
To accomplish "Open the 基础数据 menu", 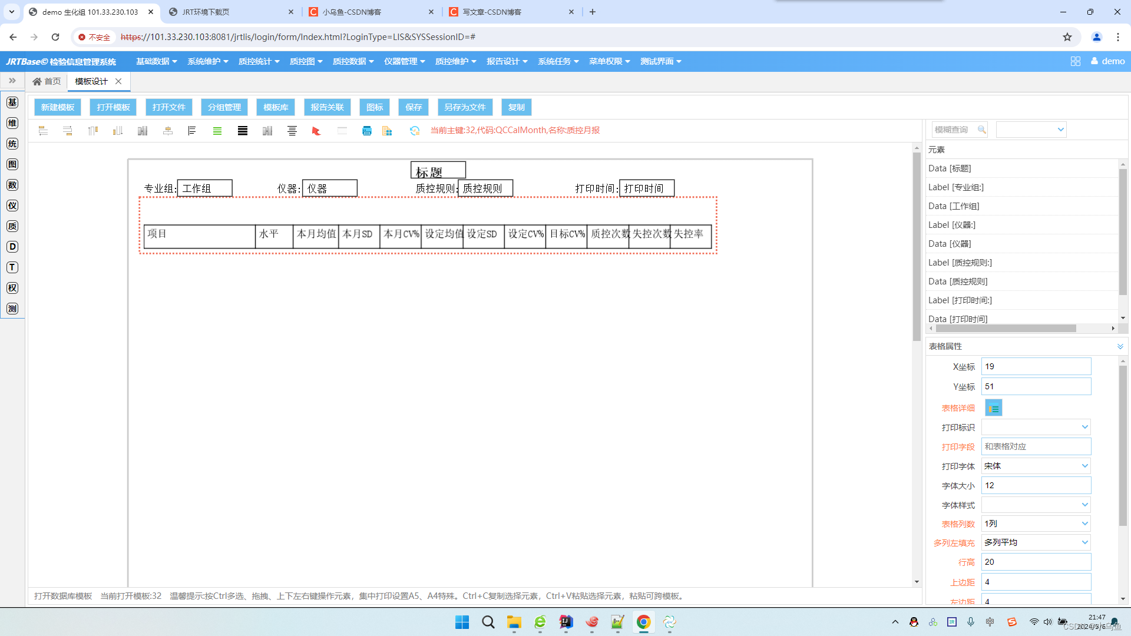I will (156, 61).
